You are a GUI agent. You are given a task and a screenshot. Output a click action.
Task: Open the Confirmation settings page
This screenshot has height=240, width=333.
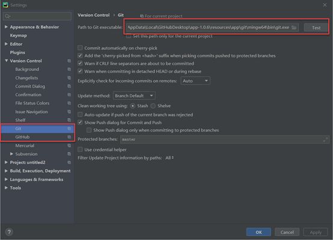[28, 94]
